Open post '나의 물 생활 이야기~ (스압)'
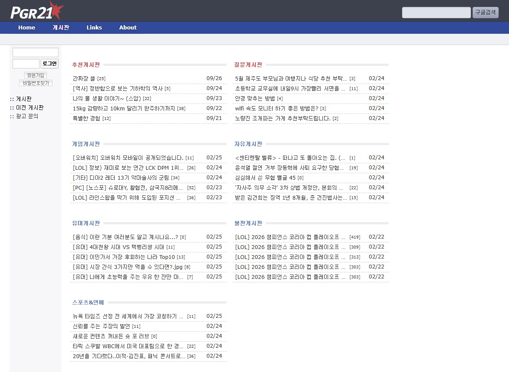509x372 pixels. 107,98
